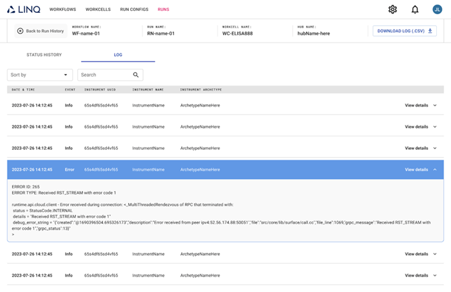Expand the last Info row chevron
The image size is (451, 292).
coord(435,275)
